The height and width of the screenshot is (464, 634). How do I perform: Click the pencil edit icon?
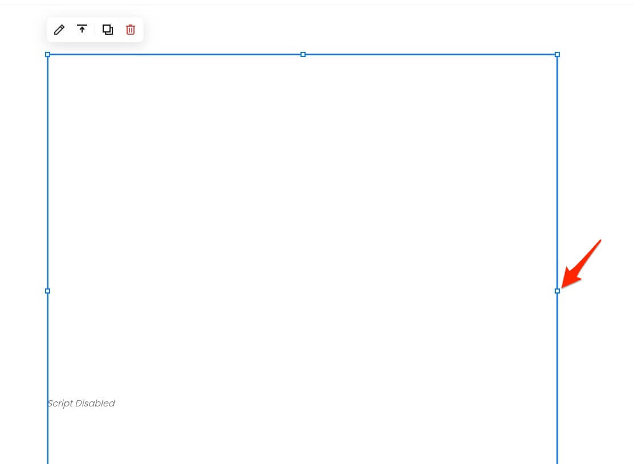pyautogui.click(x=59, y=30)
